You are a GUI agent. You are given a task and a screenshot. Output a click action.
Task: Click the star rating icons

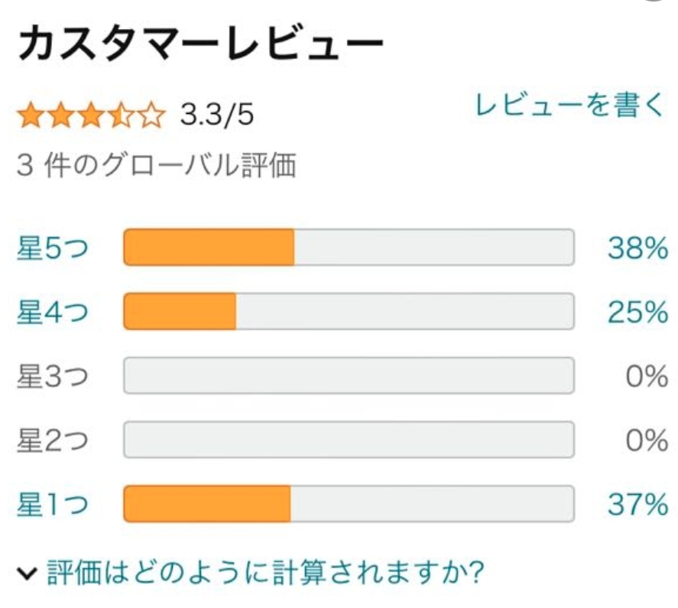coord(91,117)
